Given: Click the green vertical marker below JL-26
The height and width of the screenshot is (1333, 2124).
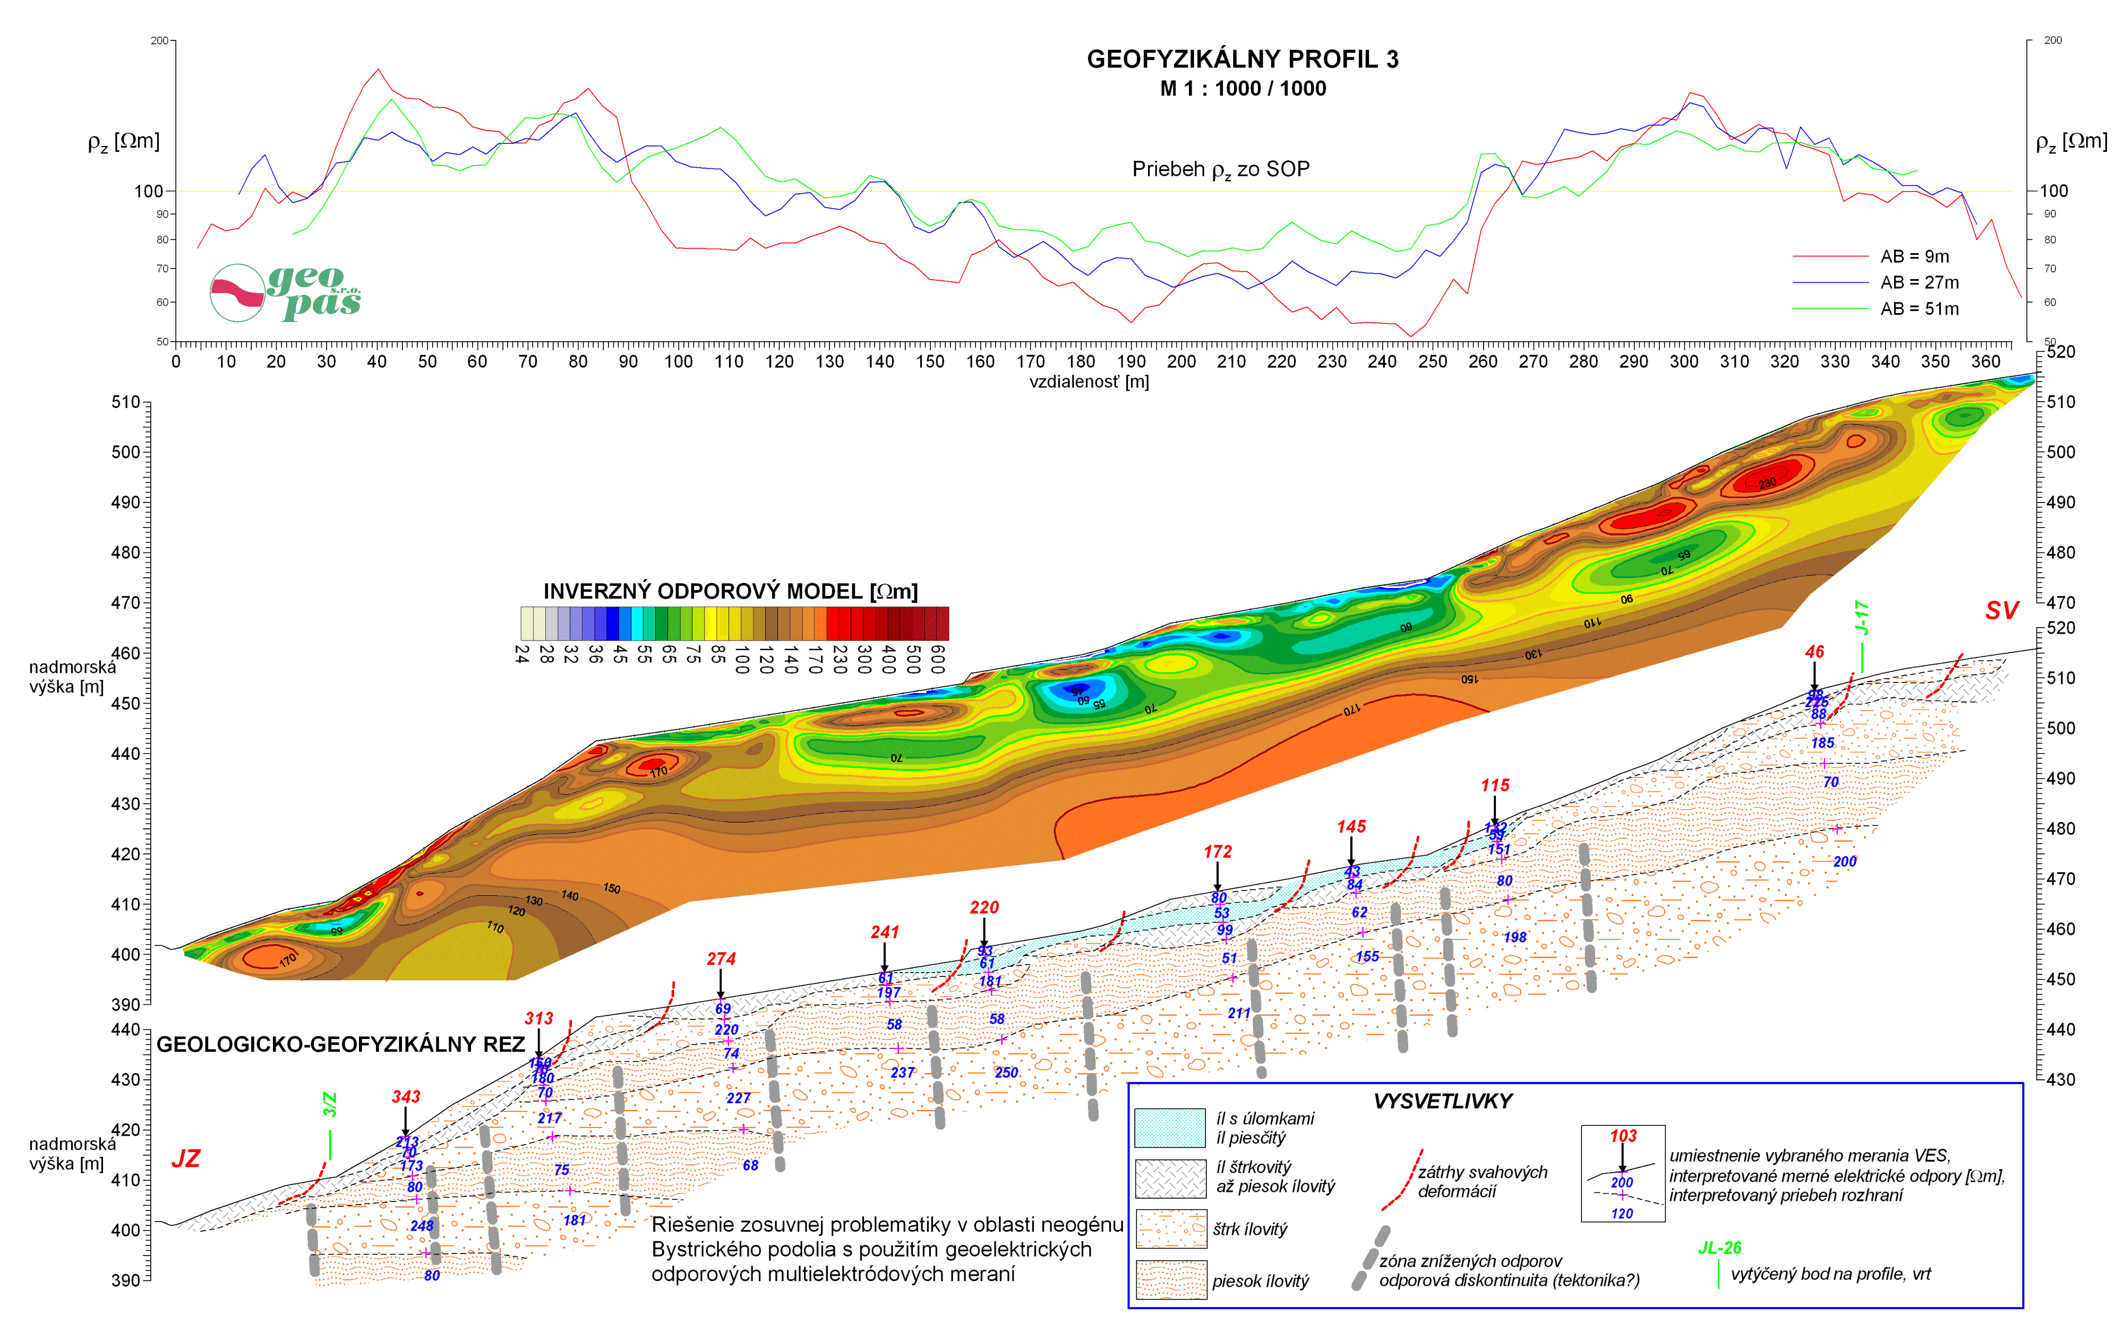Looking at the screenshot, I should [x=1719, y=1275].
